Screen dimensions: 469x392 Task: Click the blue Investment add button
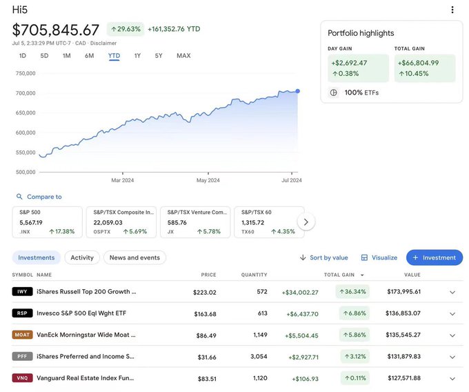(435, 257)
